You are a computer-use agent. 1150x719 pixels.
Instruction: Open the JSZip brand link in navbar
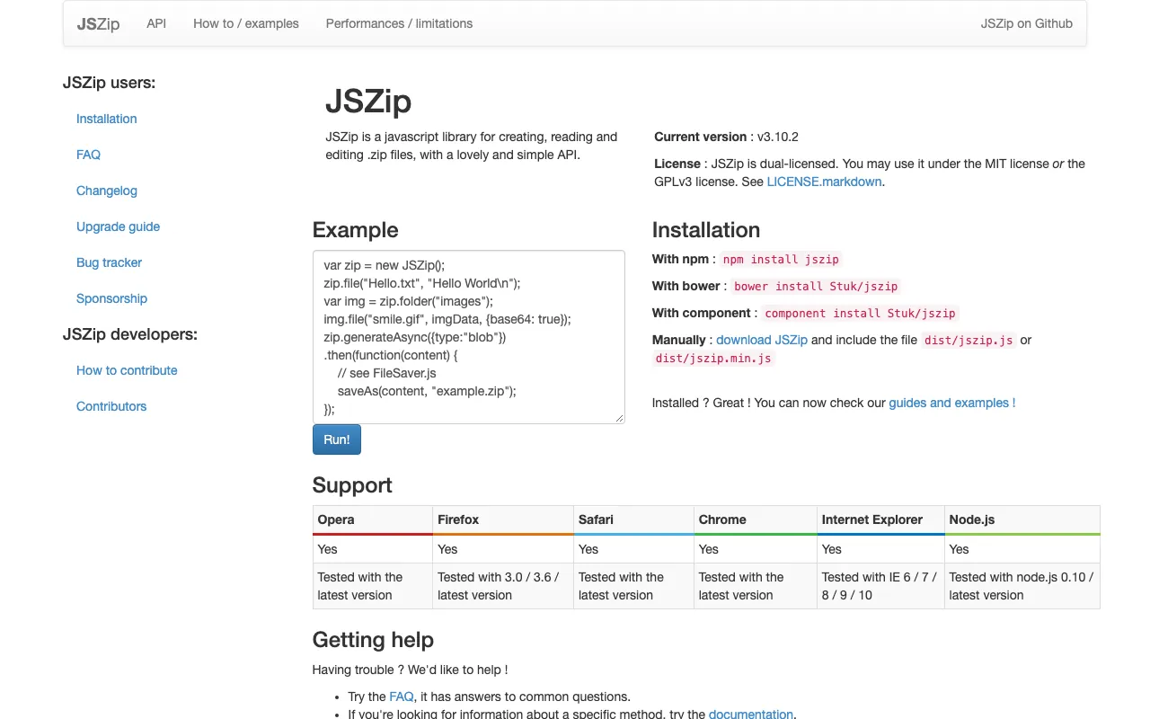(x=98, y=23)
